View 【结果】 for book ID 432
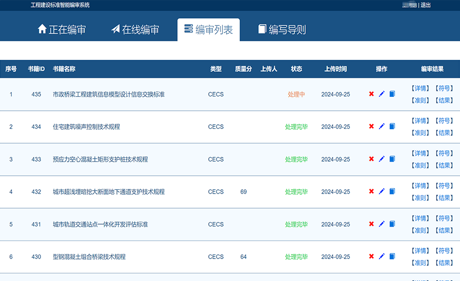 tap(444, 198)
